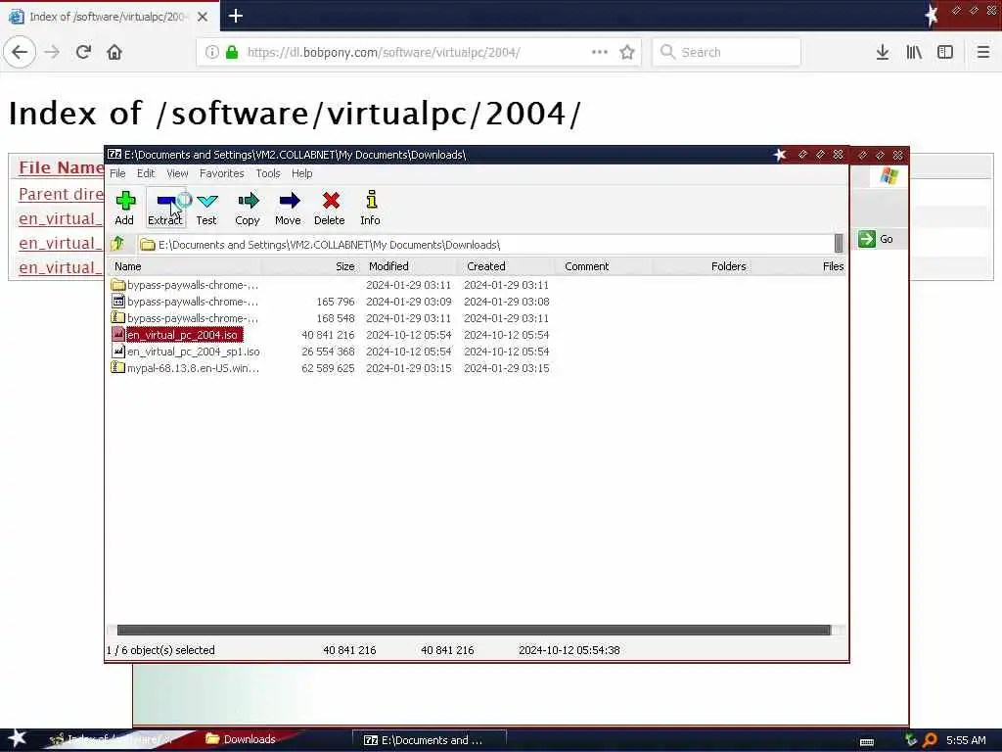
Task: Toggle the browser sidebar icon
Action: [x=945, y=52]
